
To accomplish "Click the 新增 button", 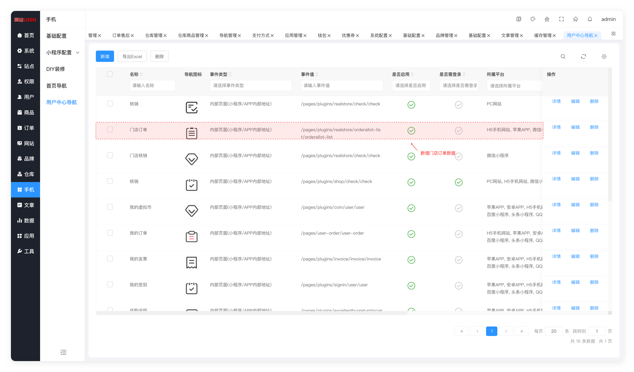I will coord(105,56).
